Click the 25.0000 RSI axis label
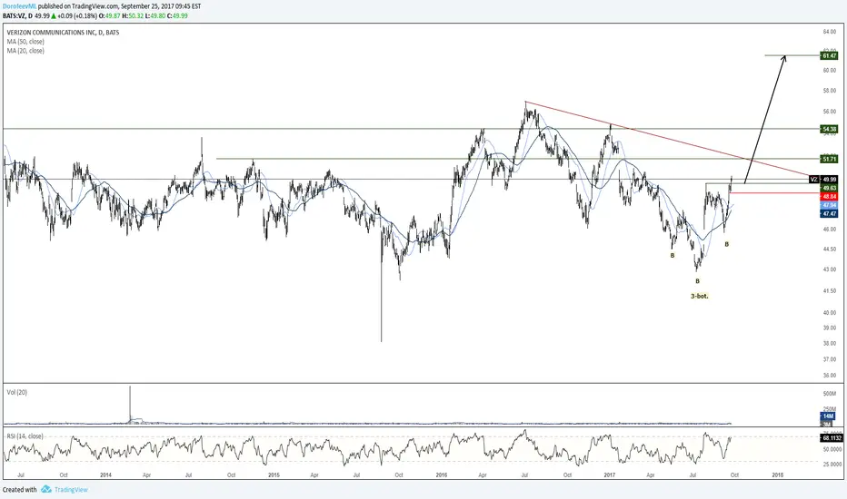Image resolution: width=847 pixels, height=499 pixels. point(832,464)
